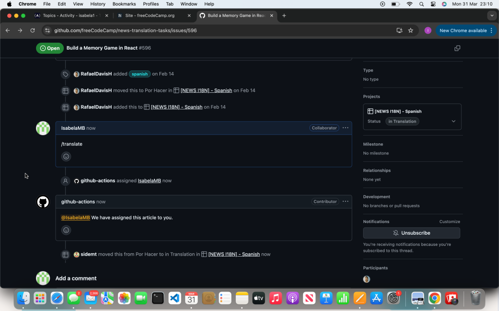Open the [NEWS I18N] - Spanish project link
This screenshot has height=311, width=499.
398,111
